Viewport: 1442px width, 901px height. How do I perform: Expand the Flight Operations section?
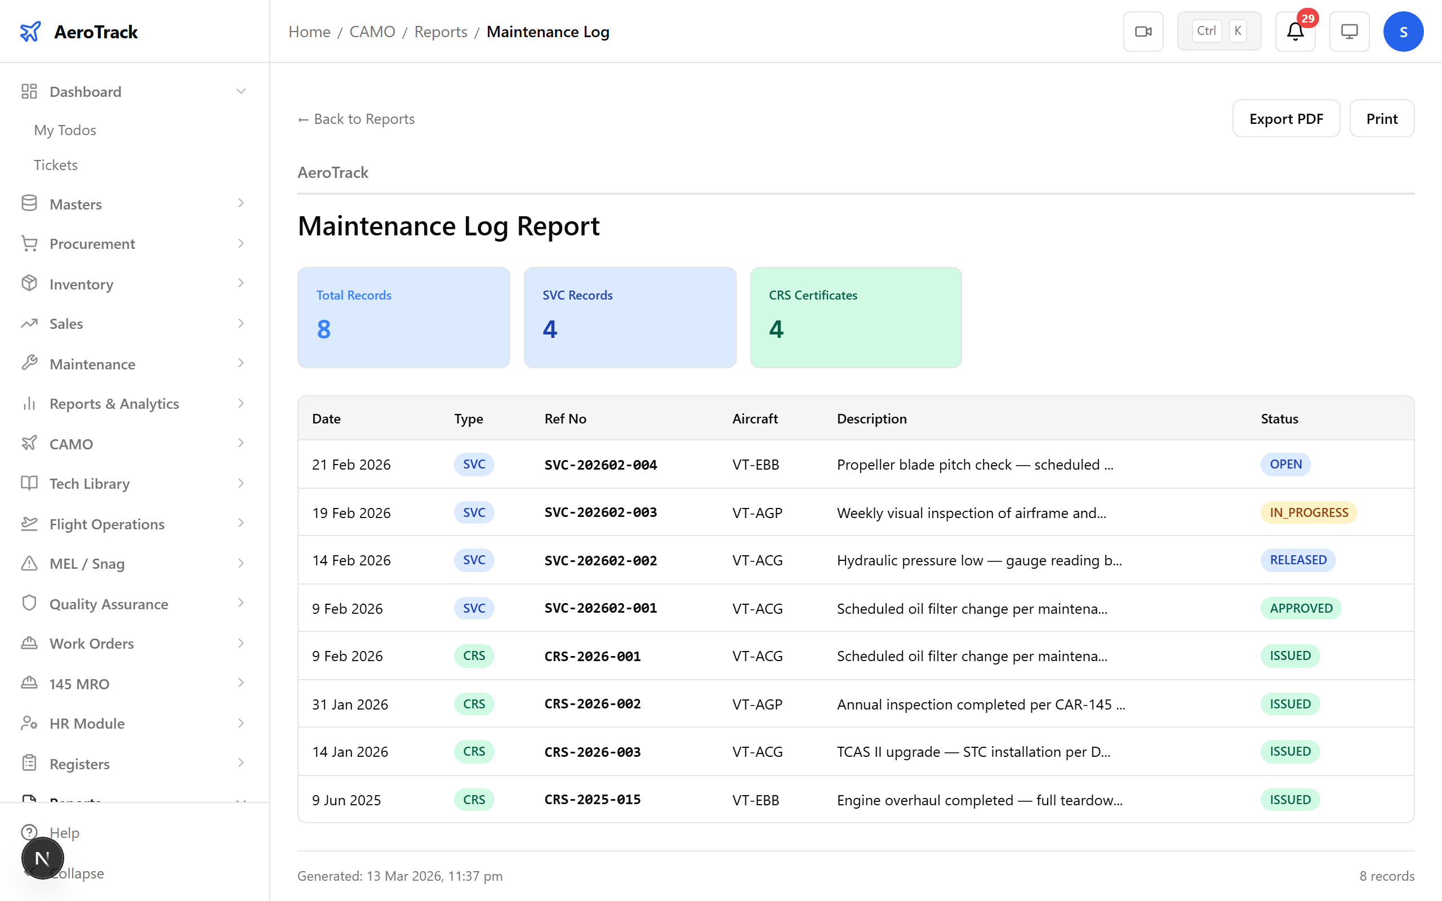point(106,524)
